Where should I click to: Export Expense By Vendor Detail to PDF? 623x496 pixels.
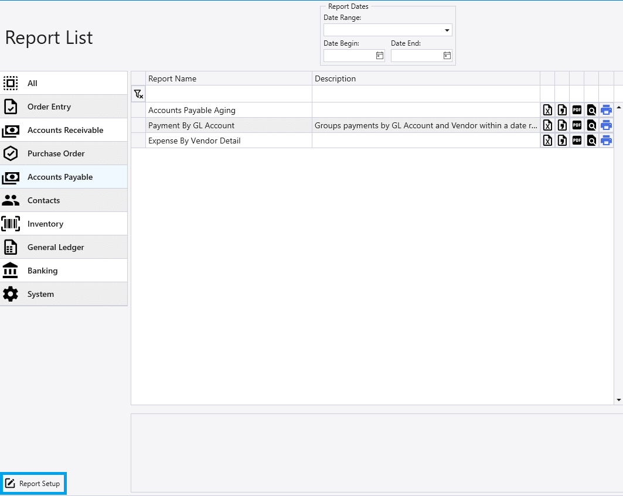tap(577, 141)
